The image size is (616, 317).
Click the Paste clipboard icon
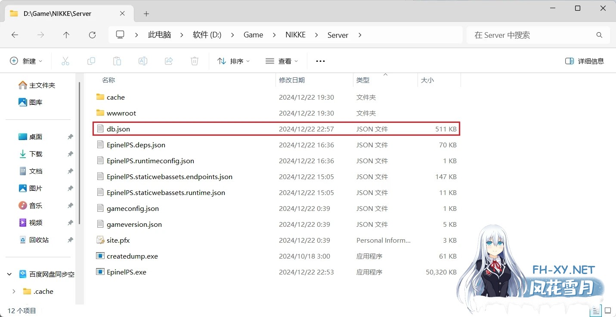pyautogui.click(x=117, y=61)
